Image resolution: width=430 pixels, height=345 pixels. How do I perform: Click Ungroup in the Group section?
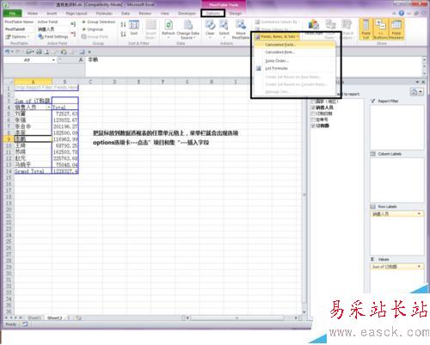click(92, 29)
